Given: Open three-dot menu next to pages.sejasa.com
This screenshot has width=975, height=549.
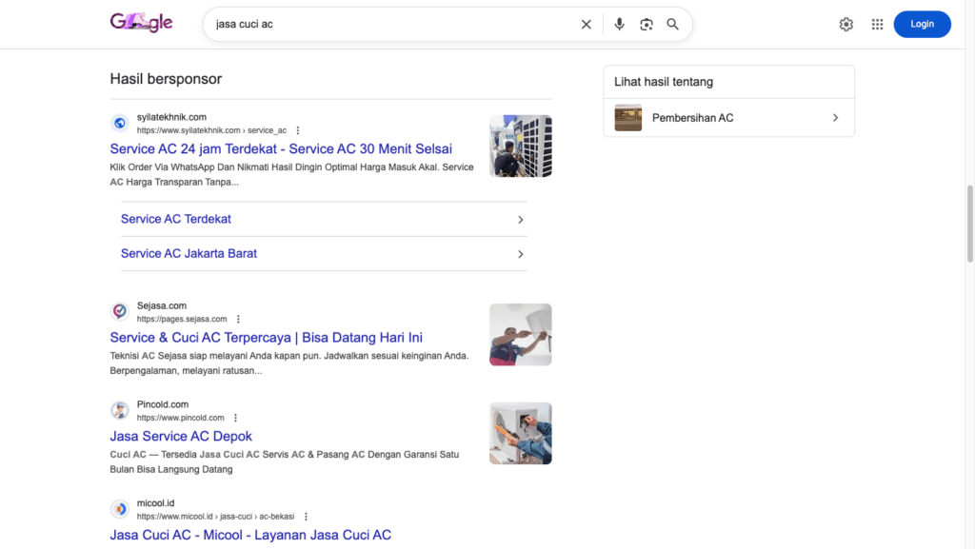Looking at the screenshot, I should tap(238, 319).
